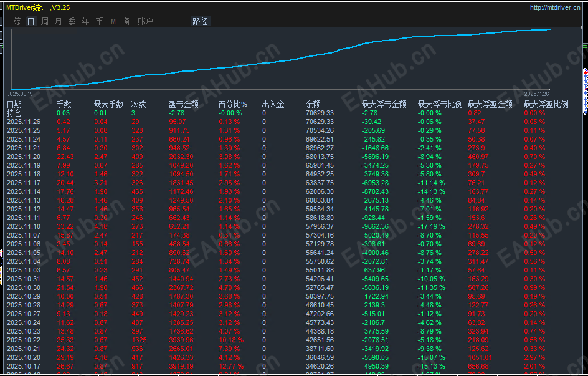Click lots value 22.43
This screenshot has width=588, height=376.
[x=65, y=157]
